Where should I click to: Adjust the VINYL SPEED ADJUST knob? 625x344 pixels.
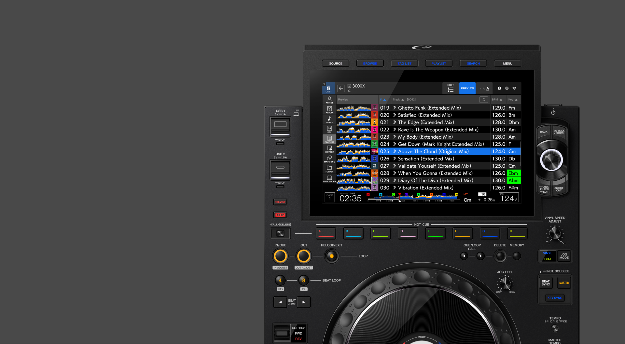[x=555, y=233]
